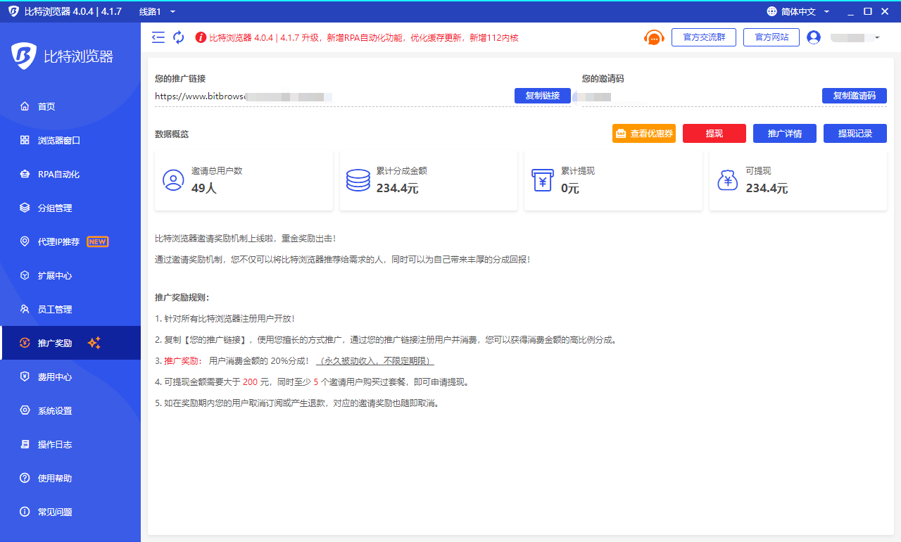Click the blurred invitation code text

coord(592,96)
